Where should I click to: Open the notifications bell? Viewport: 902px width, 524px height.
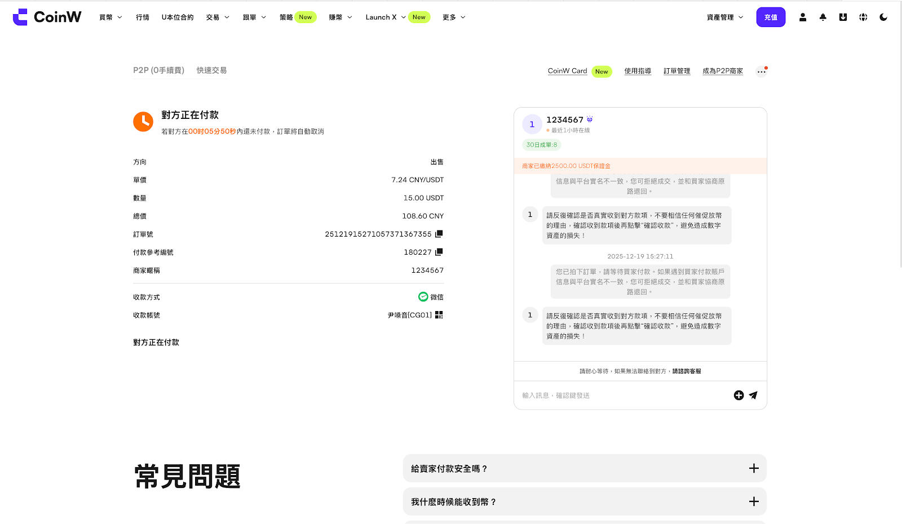[x=823, y=17]
